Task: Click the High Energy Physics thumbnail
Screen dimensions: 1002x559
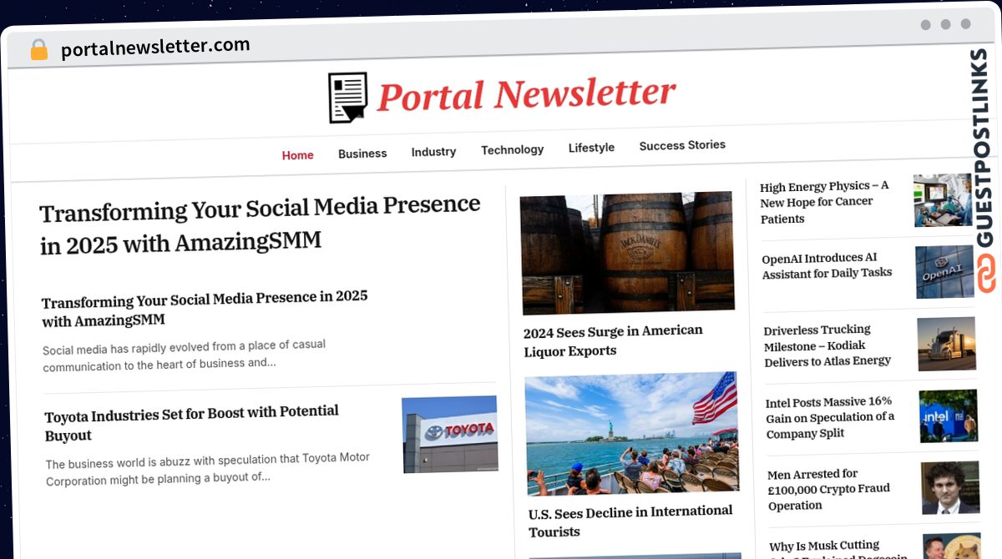Action: 944,200
